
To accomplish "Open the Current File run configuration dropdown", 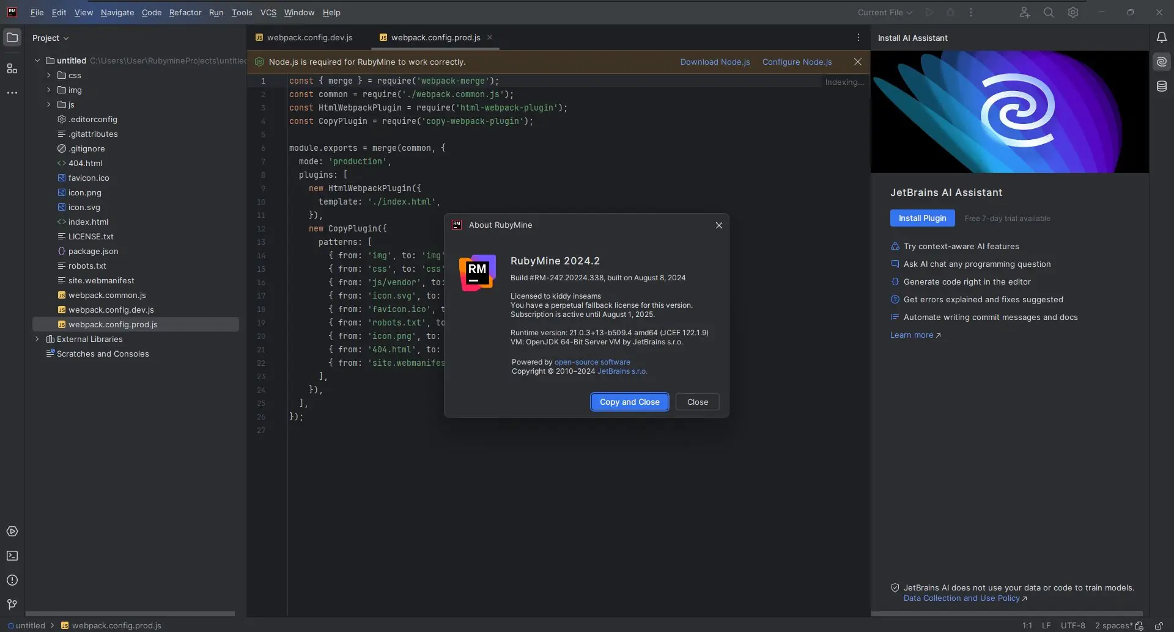I will [x=885, y=12].
